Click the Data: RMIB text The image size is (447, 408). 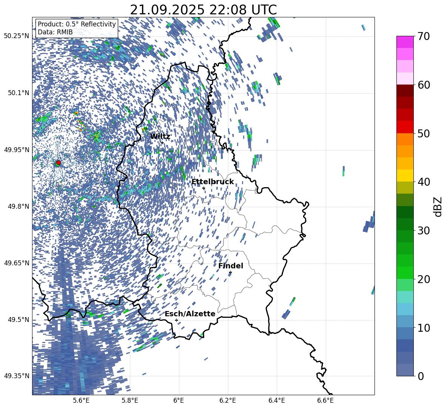[55, 32]
